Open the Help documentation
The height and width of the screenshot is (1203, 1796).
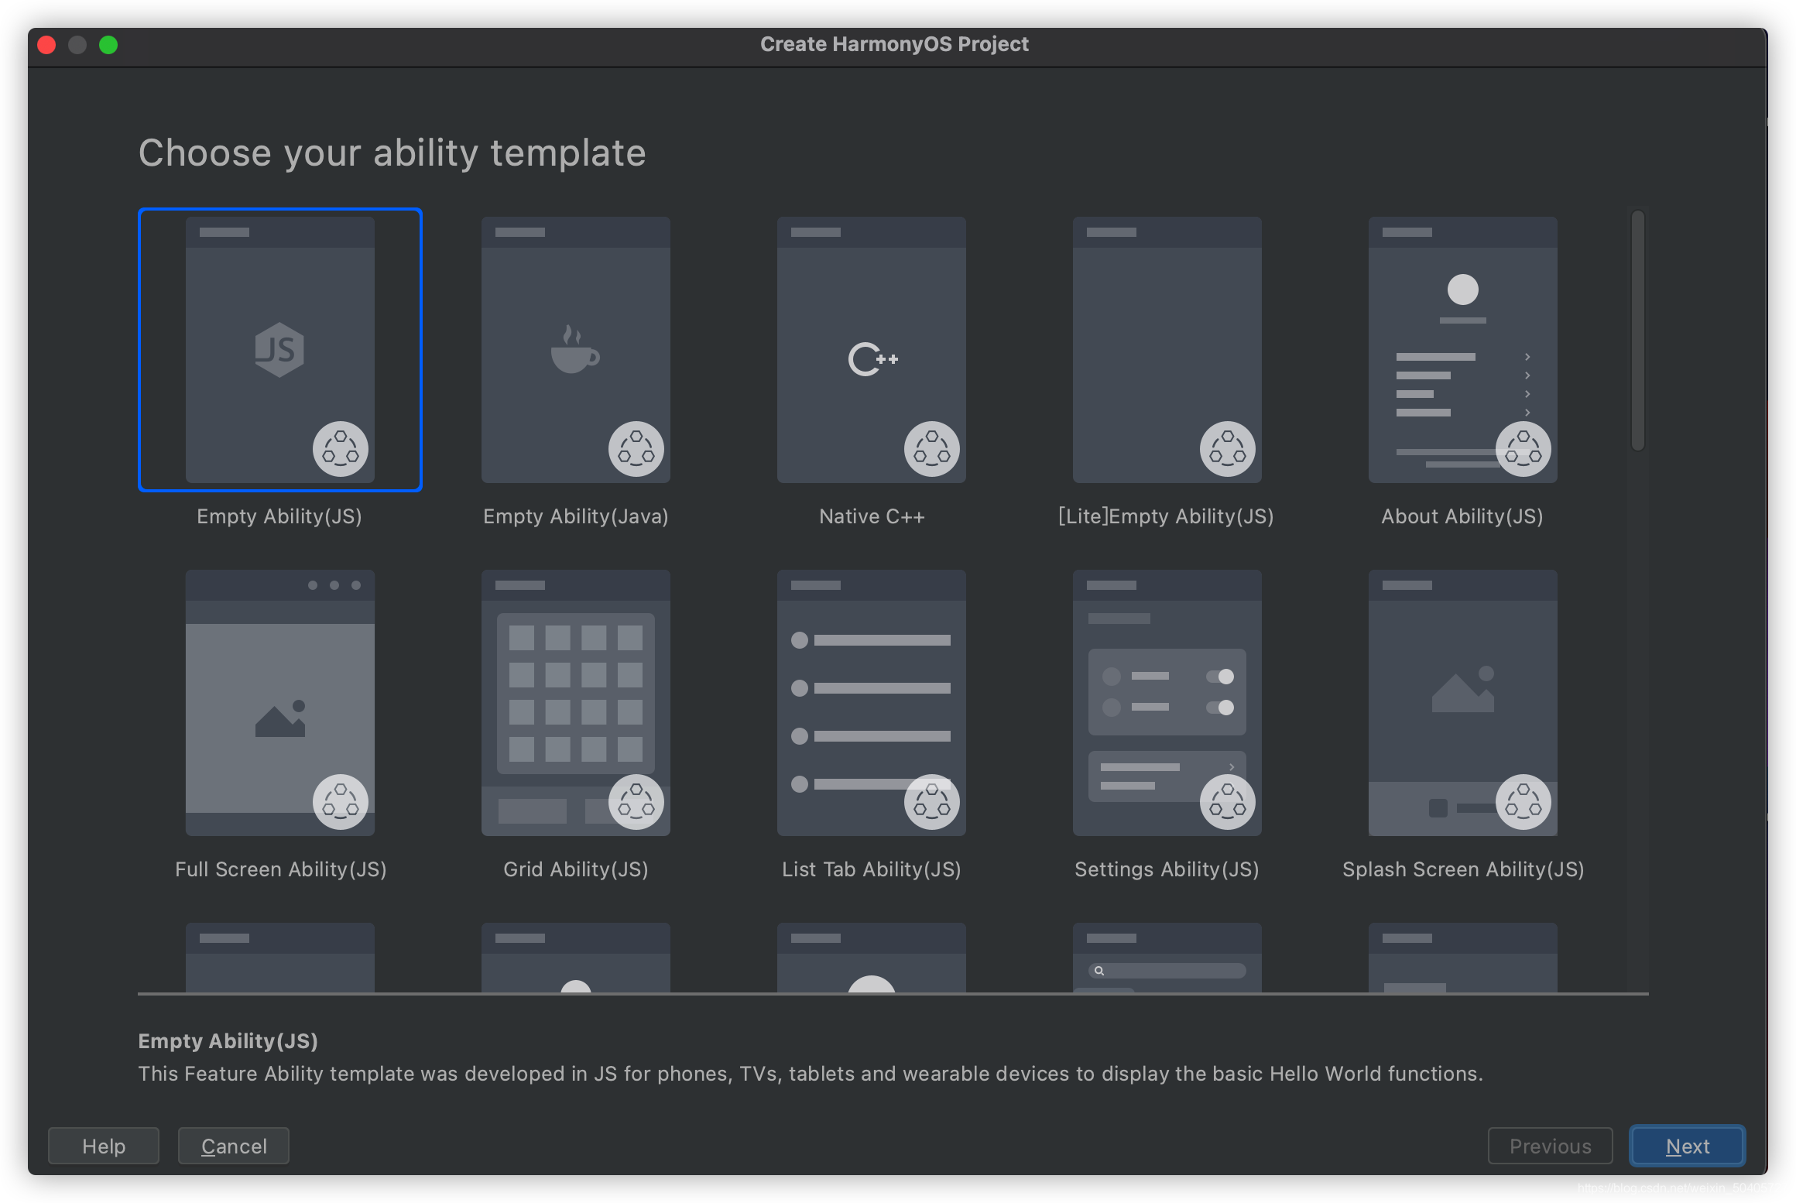coord(105,1146)
